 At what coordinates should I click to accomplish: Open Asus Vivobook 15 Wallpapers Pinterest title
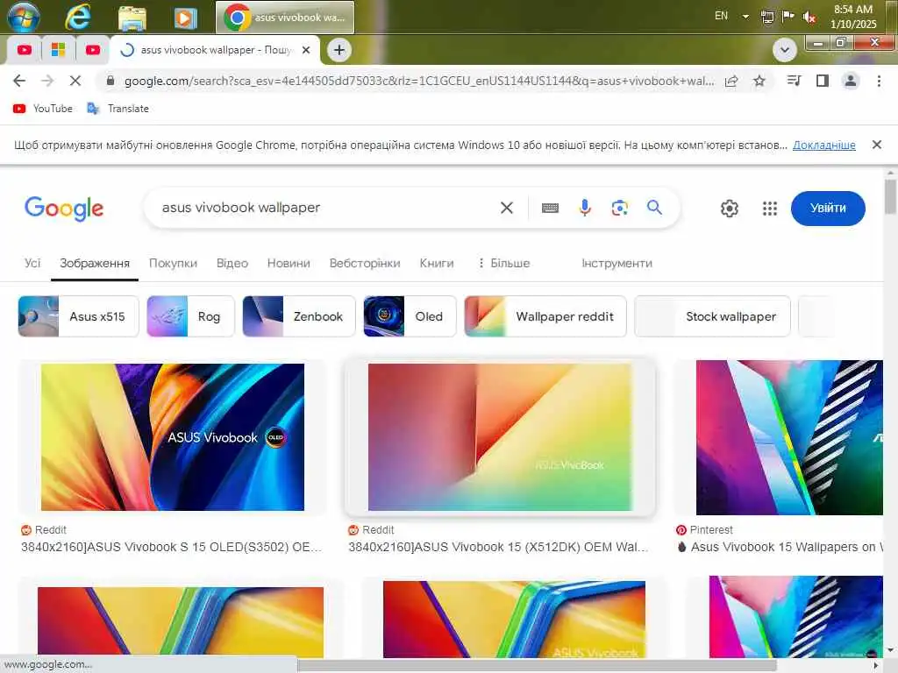pyautogui.click(x=780, y=547)
